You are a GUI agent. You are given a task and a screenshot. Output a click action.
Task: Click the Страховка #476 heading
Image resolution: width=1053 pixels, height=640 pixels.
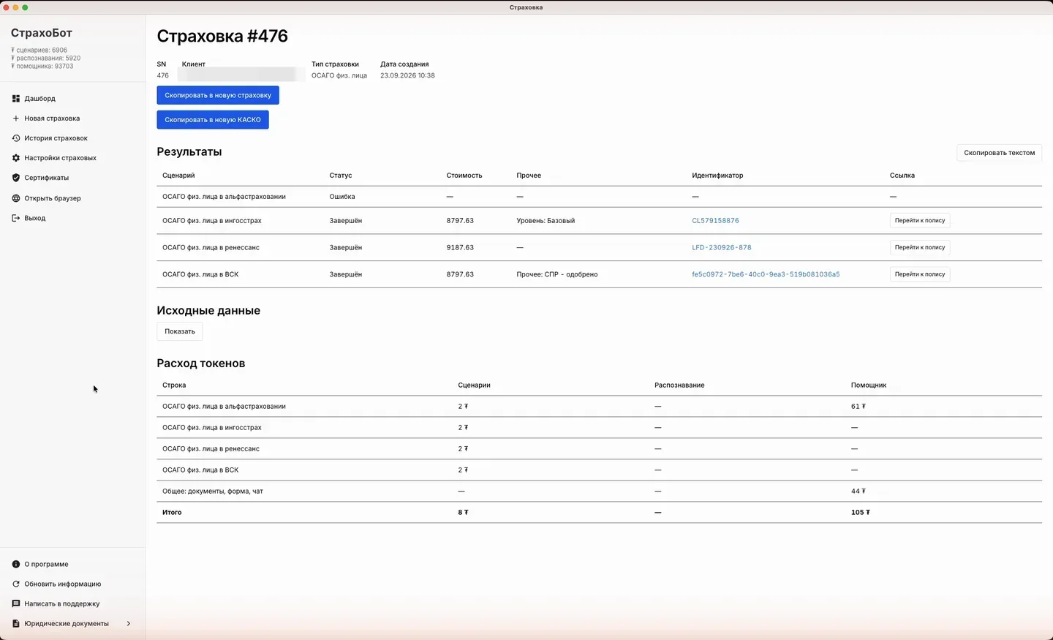point(222,36)
